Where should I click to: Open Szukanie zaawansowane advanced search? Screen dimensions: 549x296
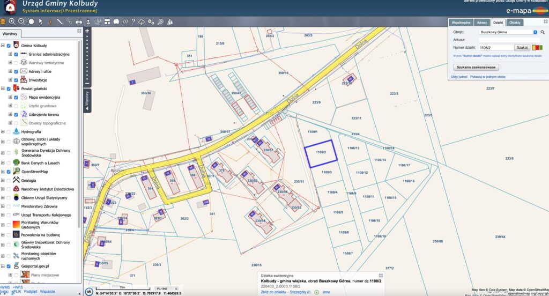click(476, 67)
